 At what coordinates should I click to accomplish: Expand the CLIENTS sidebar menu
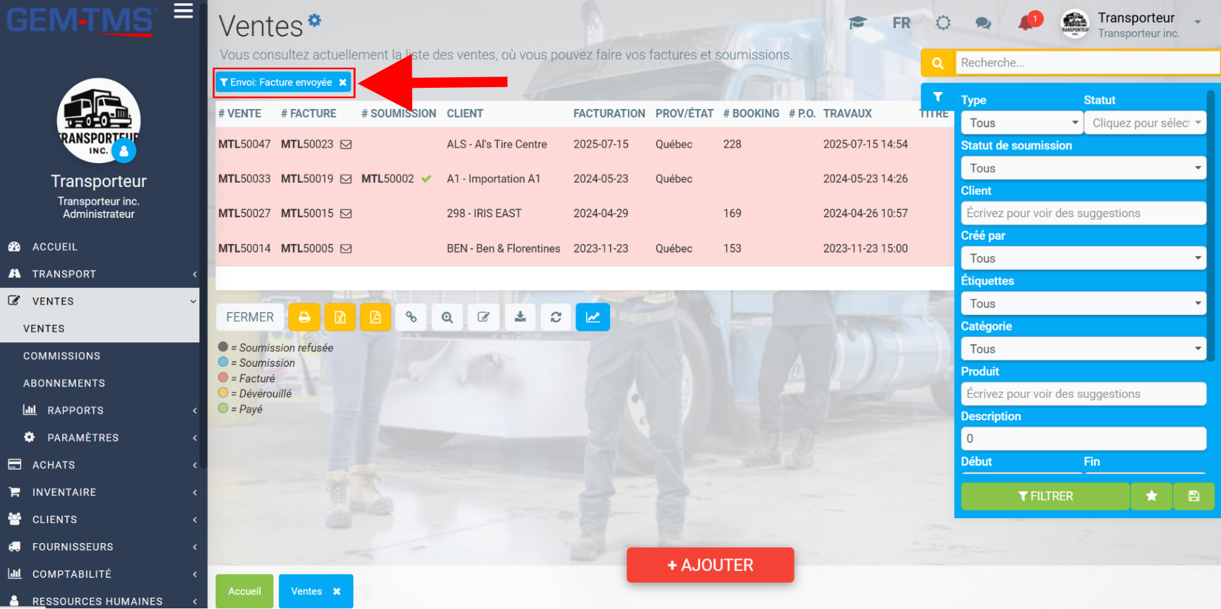coord(100,519)
